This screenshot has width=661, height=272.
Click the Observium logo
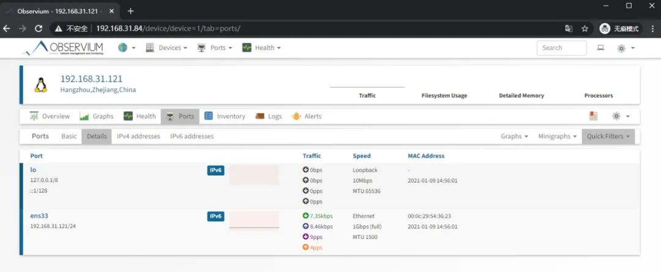pyautogui.click(x=63, y=48)
